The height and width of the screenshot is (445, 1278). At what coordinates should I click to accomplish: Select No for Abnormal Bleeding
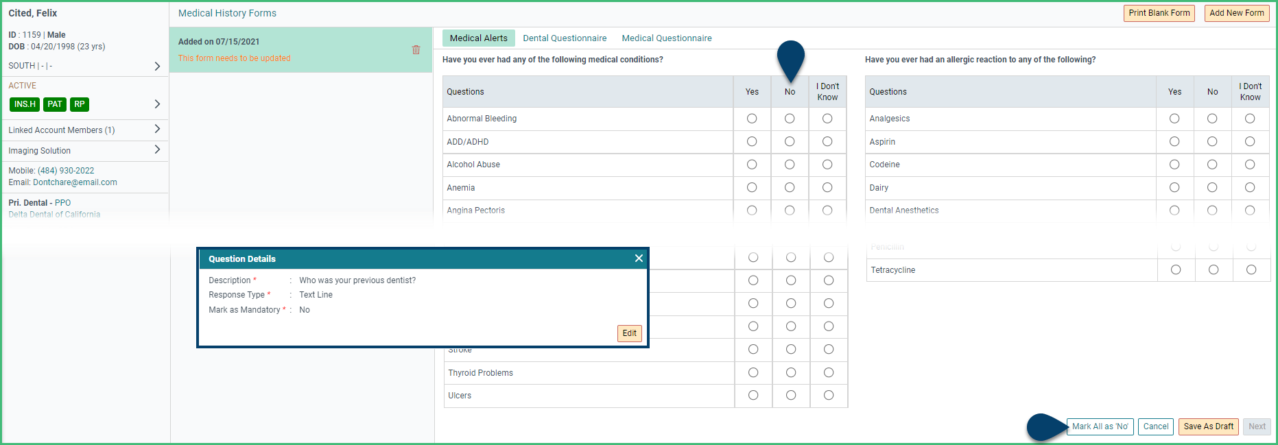click(x=790, y=119)
